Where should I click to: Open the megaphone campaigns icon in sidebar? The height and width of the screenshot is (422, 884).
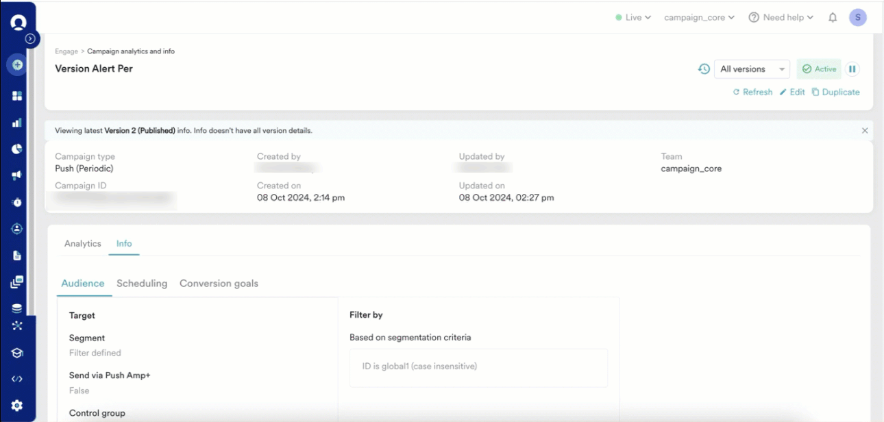(x=17, y=175)
